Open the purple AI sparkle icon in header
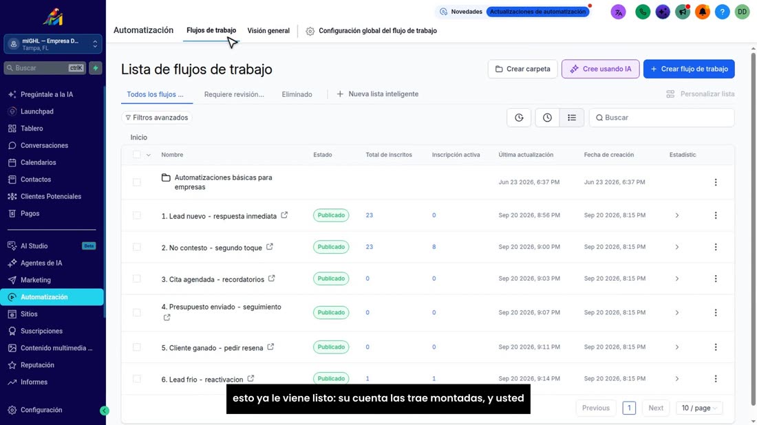Viewport: 757px width, 425px height. click(x=662, y=12)
